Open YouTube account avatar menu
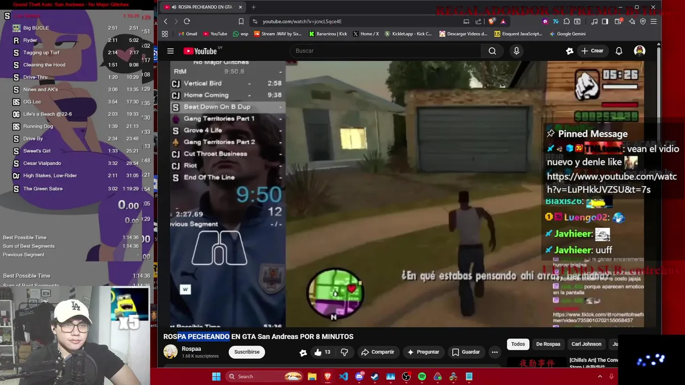Viewport: 685px width, 385px height. 640,51
